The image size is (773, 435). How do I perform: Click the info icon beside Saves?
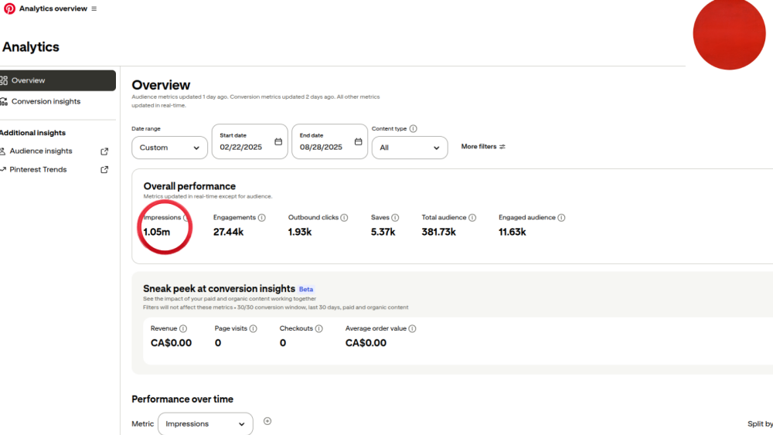point(395,218)
